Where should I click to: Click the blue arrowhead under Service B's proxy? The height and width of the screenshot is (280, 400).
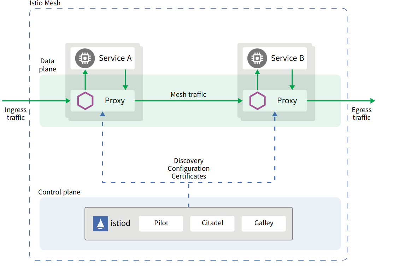(275, 114)
